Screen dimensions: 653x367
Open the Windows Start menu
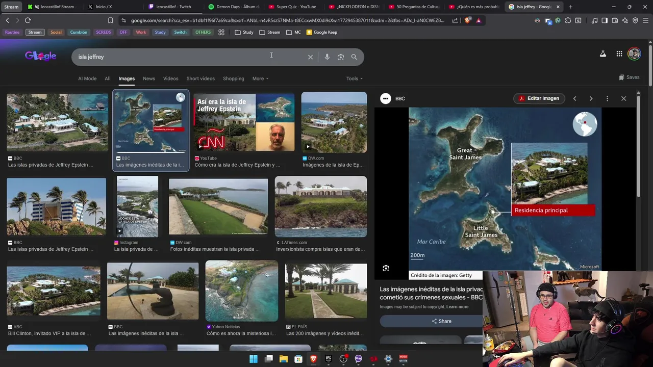tap(254, 359)
